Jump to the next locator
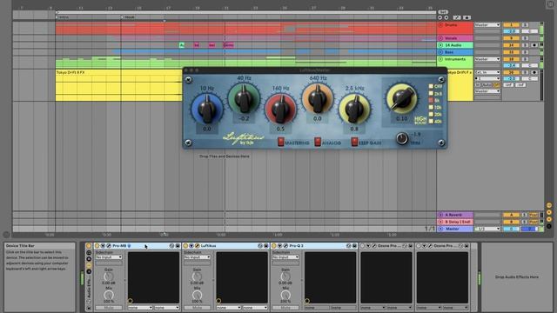This screenshot has height=313, width=557. [446, 17]
